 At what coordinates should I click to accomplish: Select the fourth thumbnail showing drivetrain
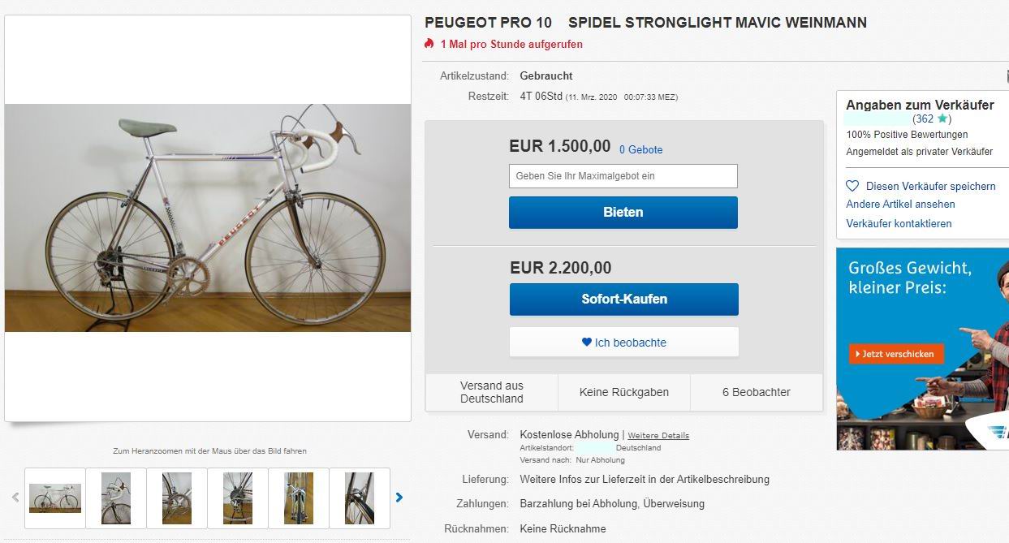[x=238, y=498]
